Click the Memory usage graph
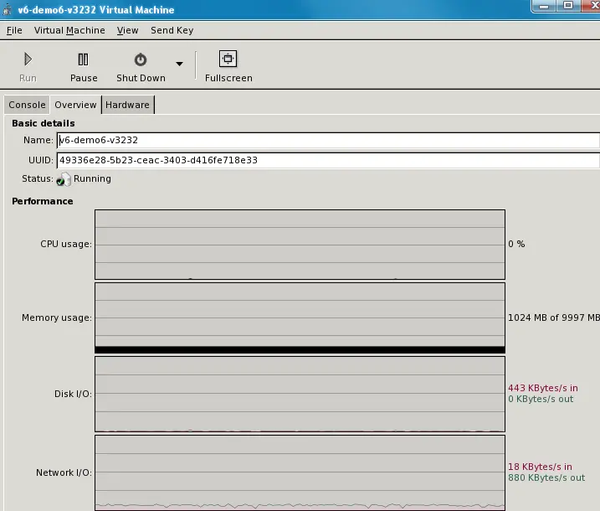The image size is (600, 511). pos(300,317)
